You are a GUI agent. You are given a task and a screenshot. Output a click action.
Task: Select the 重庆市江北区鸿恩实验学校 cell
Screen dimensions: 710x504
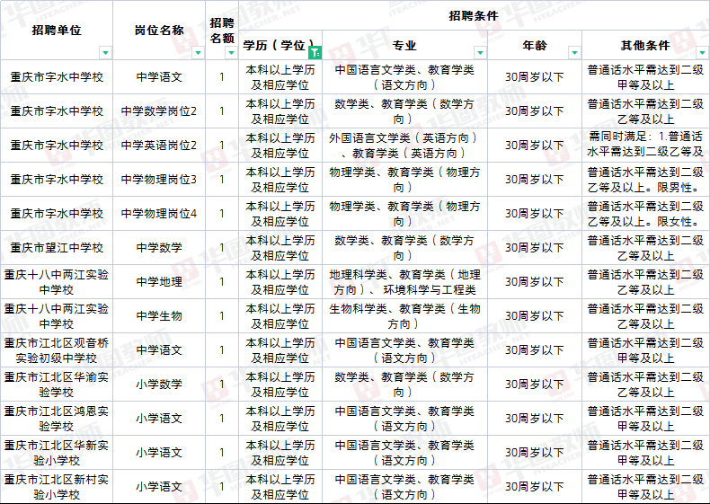point(57,419)
